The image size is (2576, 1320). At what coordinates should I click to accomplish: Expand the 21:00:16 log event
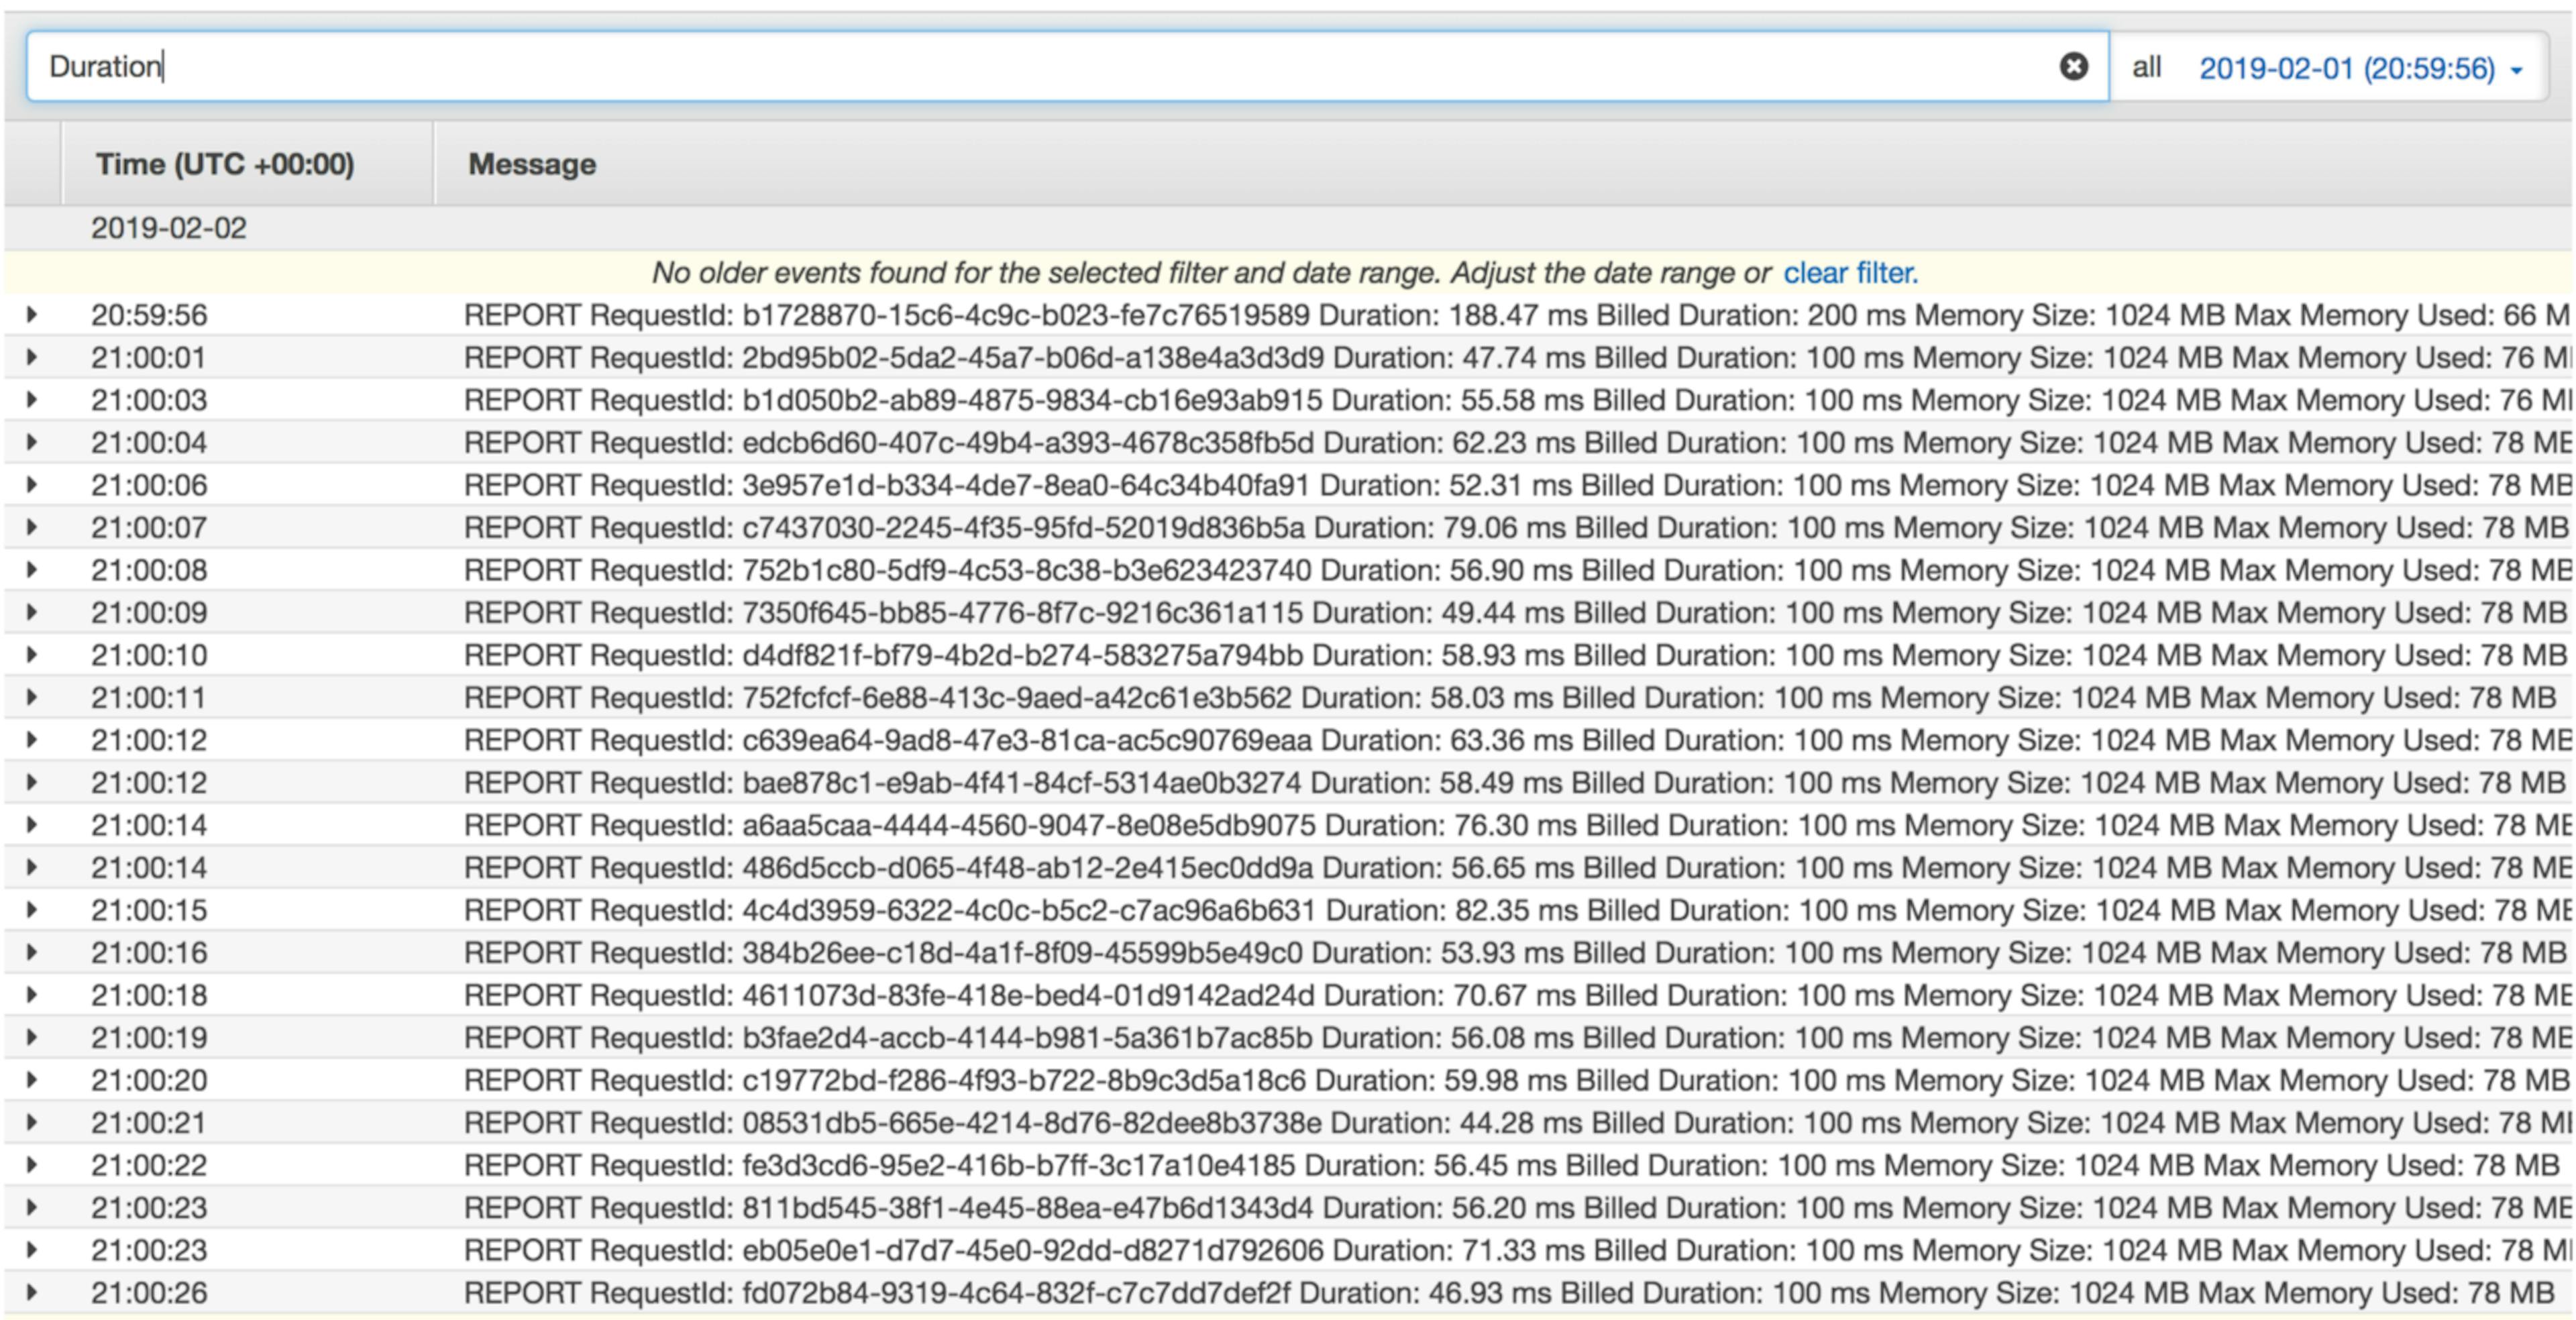coord(32,952)
